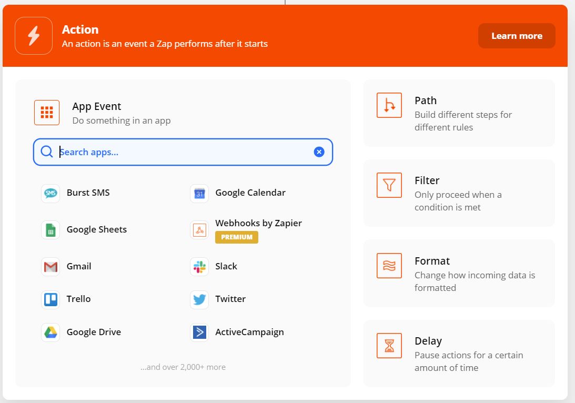
Task: Click the Gmail envelope icon
Action: [51, 267]
